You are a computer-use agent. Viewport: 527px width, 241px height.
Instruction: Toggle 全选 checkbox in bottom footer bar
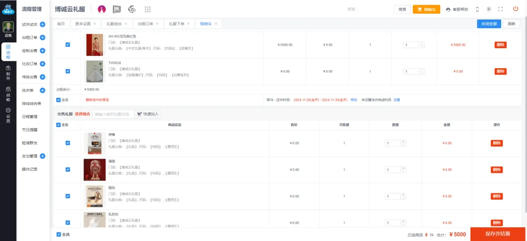[59, 234]
